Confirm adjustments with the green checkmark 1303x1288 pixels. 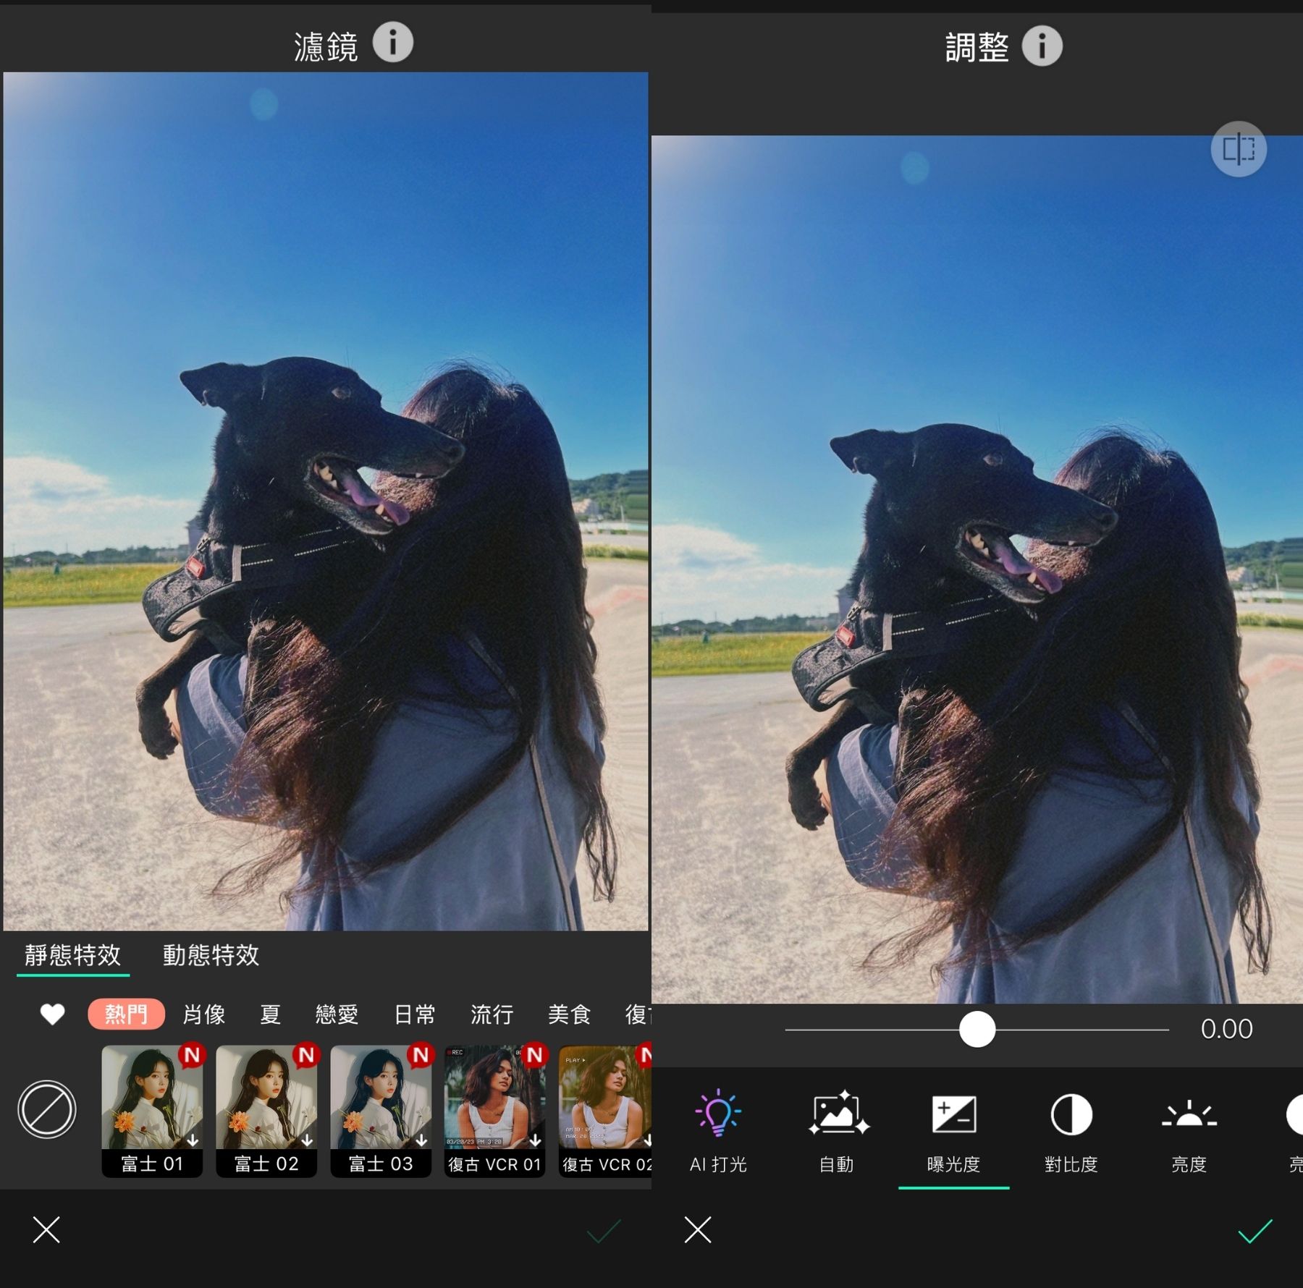pyautogui.click(x=1254, y=1230)
